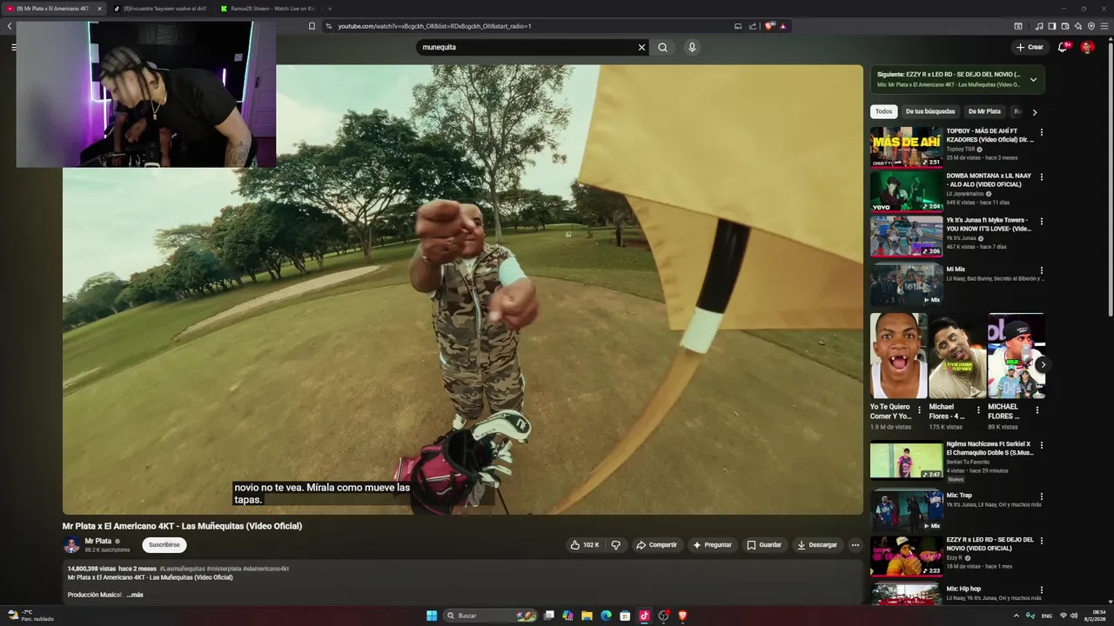Open Mix: Trap playlist
1114x626 pixels.
(906, 510)
